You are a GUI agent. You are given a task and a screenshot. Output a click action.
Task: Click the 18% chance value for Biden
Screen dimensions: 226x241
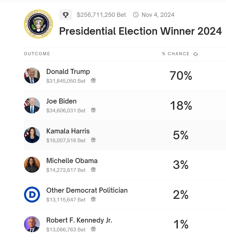point(181,106)
